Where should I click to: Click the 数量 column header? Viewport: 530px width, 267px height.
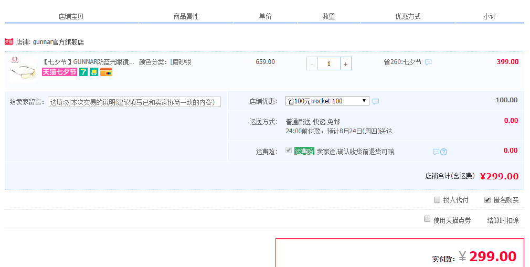328,16
